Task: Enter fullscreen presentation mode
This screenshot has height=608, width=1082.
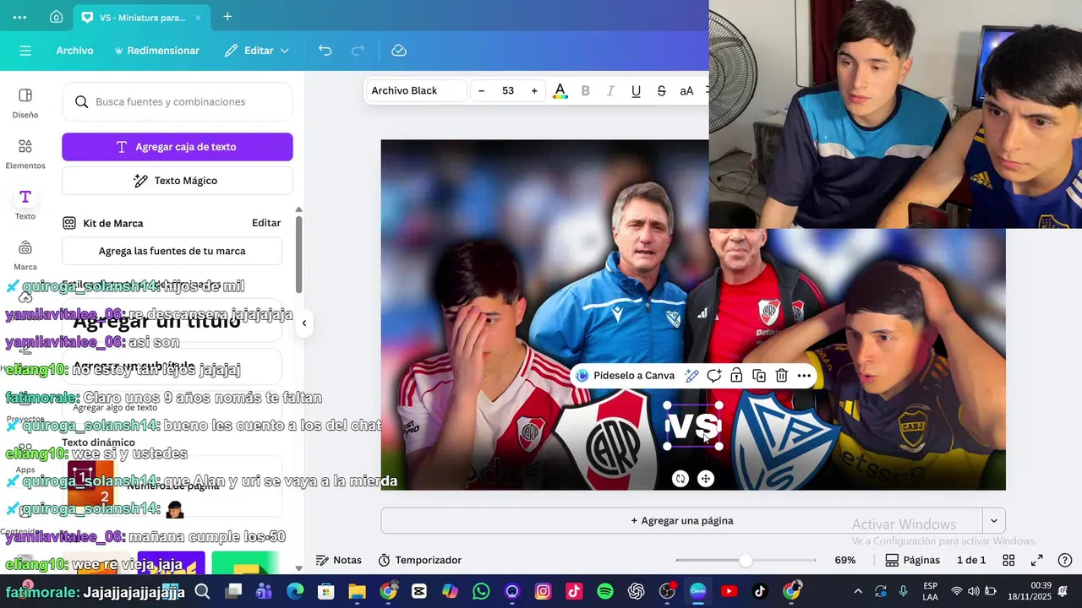Action: [1037, 560]
